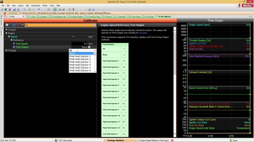The height and width of the screenshot is (142, 254).
Task: Open the Help menu
Action: coord(58,6)
